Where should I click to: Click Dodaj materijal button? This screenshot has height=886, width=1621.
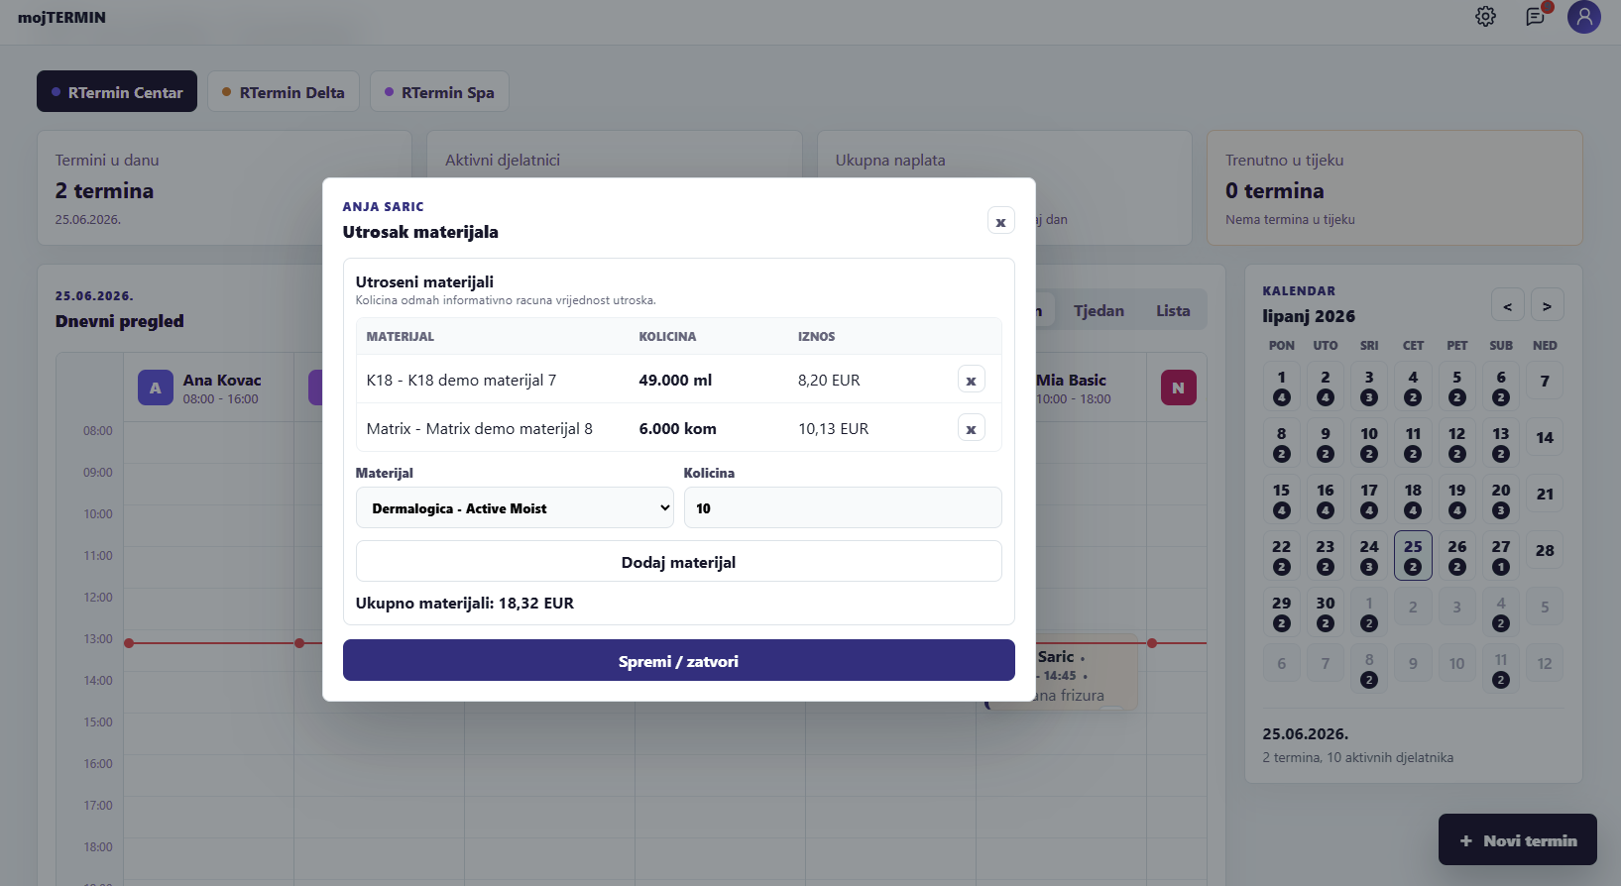(678, 561)
